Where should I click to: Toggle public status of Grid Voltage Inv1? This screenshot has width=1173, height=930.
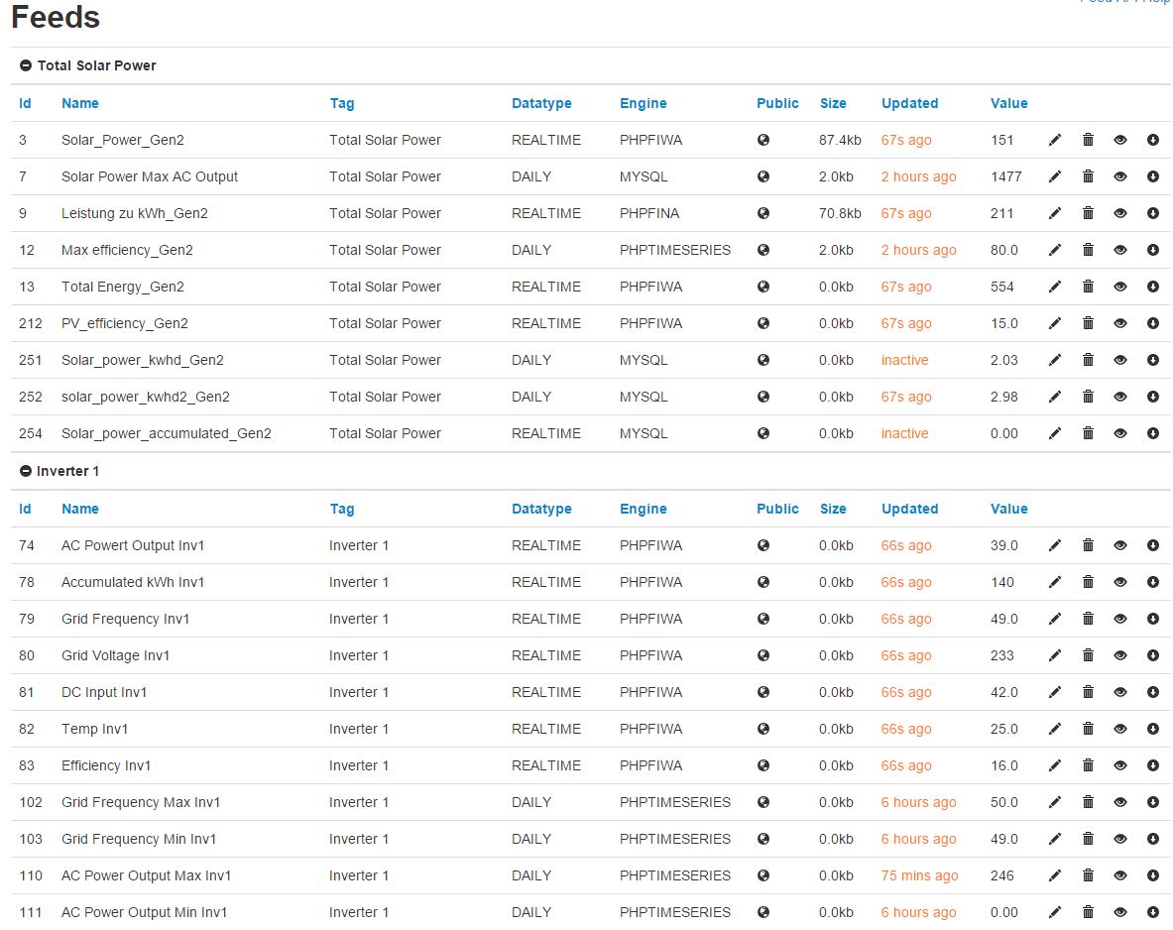763,655
